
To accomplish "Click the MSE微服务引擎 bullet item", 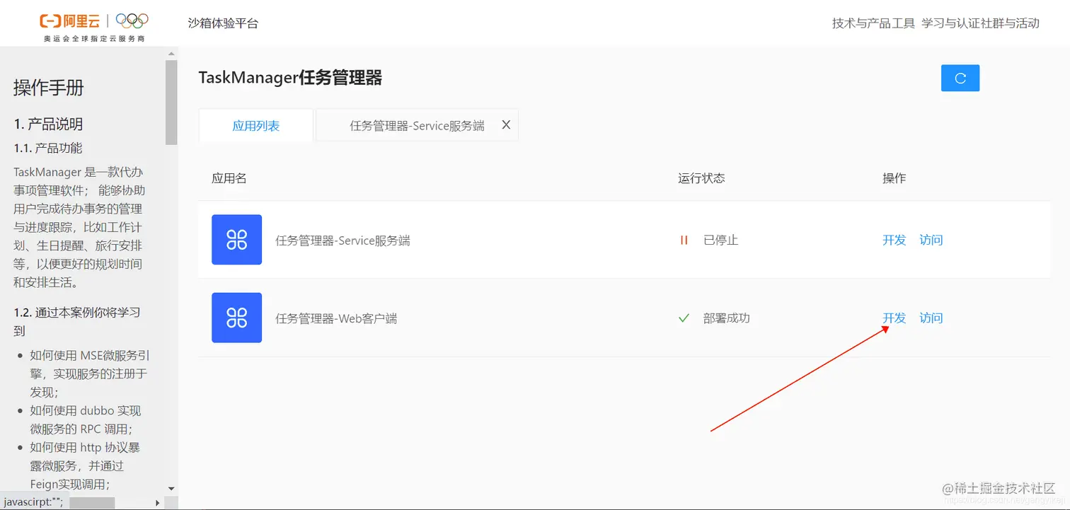I will [89, 373].
